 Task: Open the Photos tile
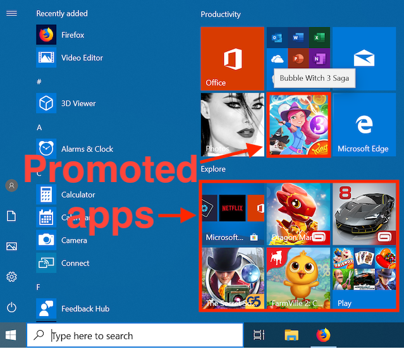(233, 125)
